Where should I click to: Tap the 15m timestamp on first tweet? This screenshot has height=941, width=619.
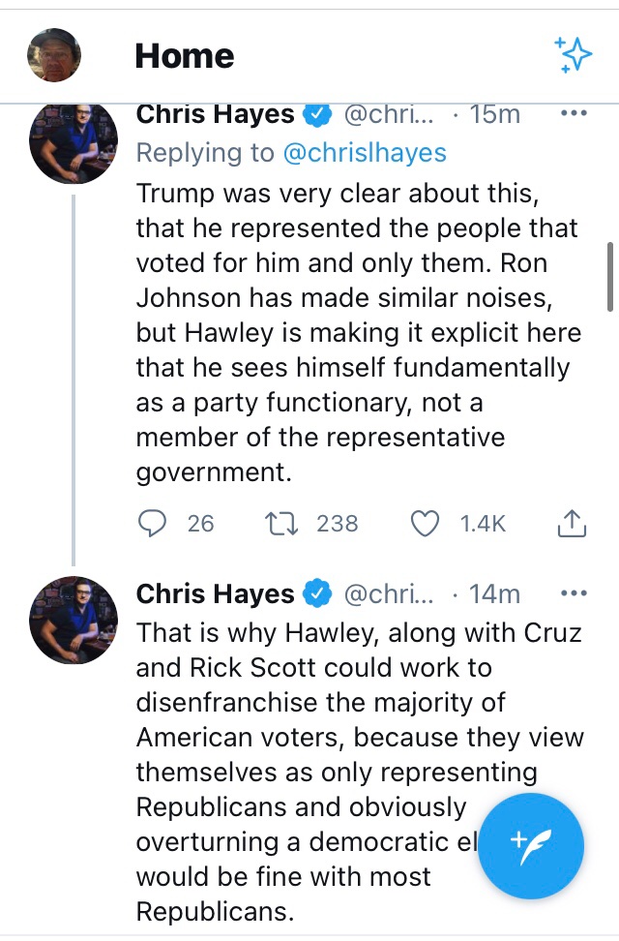click(x=494, y=114)
